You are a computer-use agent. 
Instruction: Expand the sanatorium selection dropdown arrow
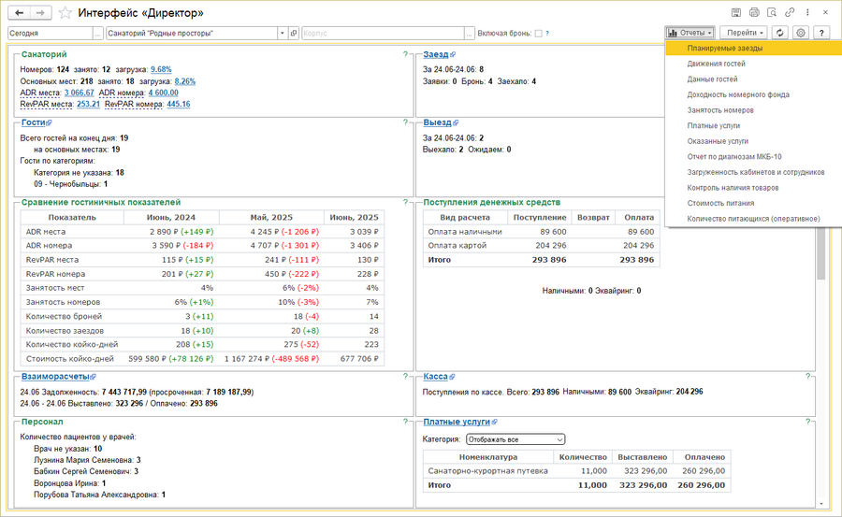click(282, 33)
